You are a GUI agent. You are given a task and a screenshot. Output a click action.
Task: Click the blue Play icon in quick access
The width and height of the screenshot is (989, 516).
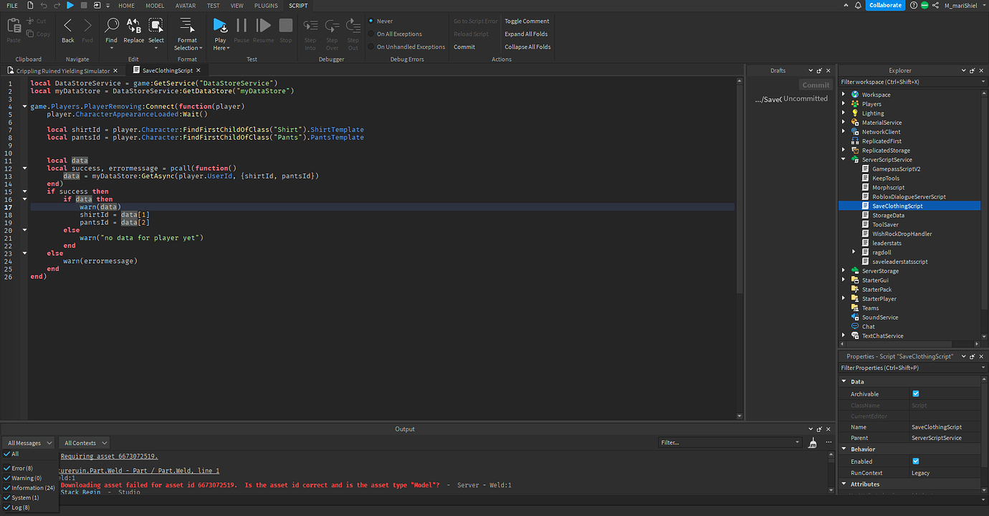(69, 5)
